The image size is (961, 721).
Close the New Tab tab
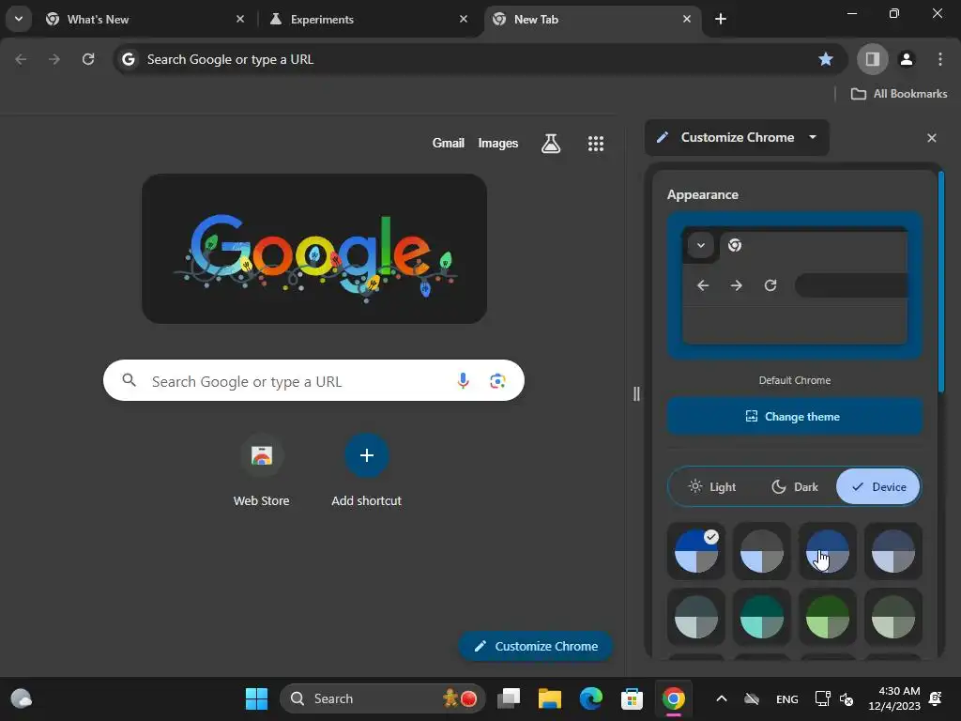coord(686,19)
